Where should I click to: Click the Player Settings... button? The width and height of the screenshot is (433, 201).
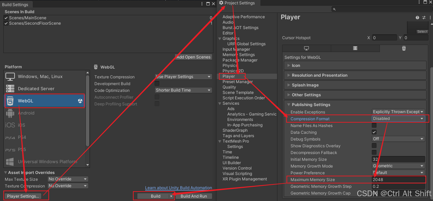click(23, 196)
